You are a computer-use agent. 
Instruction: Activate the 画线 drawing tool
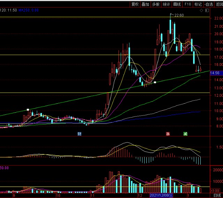[x=177, y=4]
